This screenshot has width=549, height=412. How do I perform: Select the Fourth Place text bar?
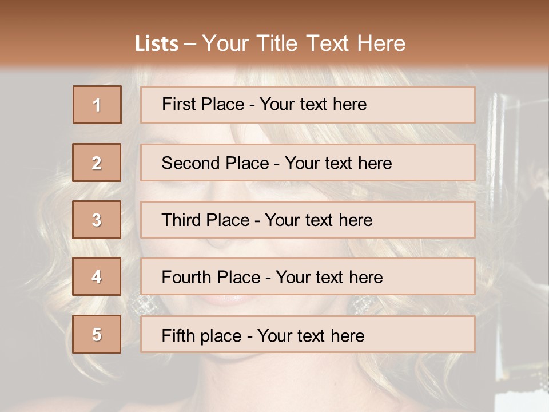coord(308,276)
